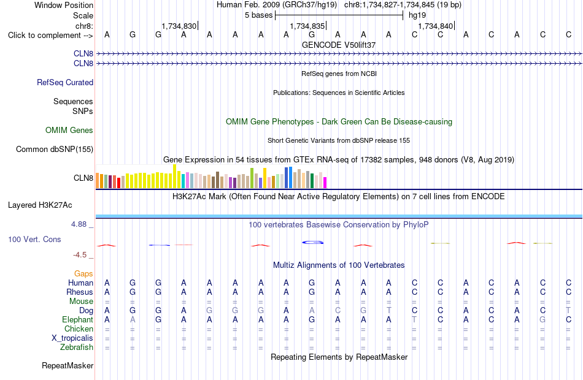Select the Dog species row label
Image resolution: width=583 pixels, height=380 pixels.
coord(87,311)
